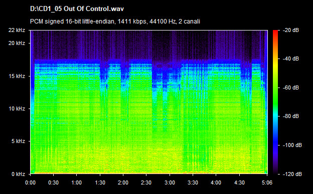The height and width of the screenshot is (194, 313).
Task: Click the file path title 'CD1_05 Out Of Control.wav'
Action: point(77,9)
